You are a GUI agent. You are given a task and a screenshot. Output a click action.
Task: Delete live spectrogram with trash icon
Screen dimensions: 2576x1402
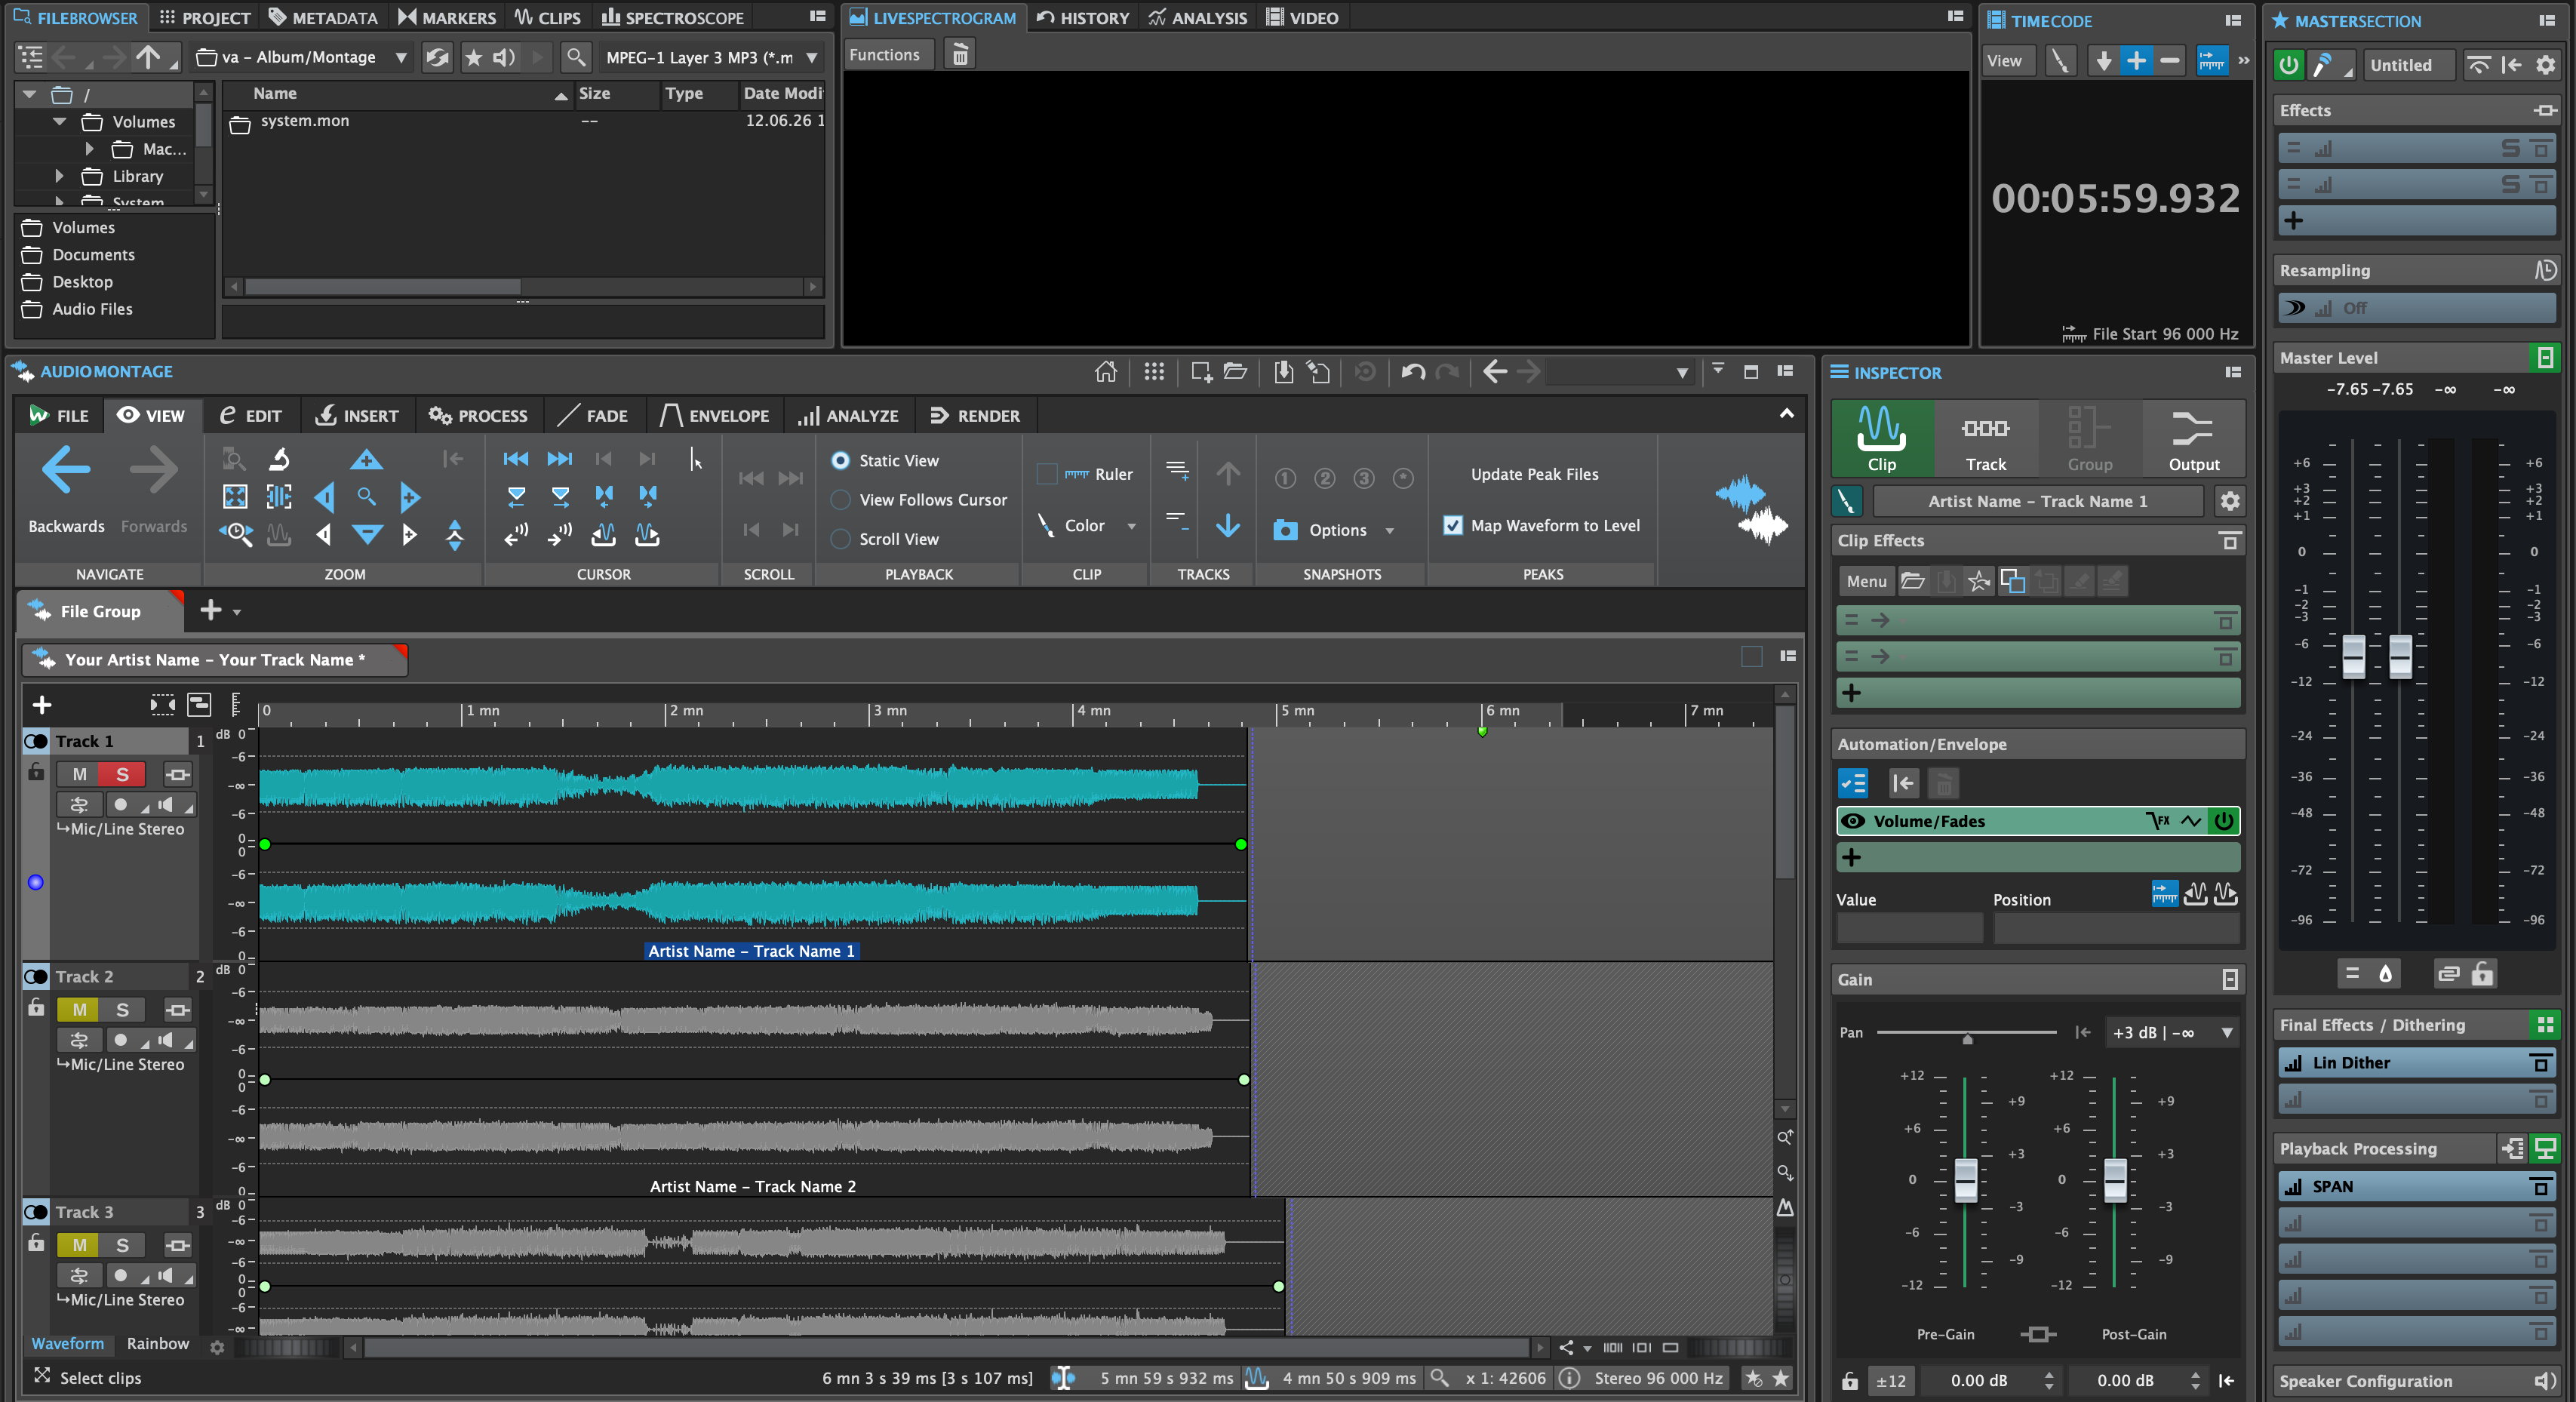(959, 55)
